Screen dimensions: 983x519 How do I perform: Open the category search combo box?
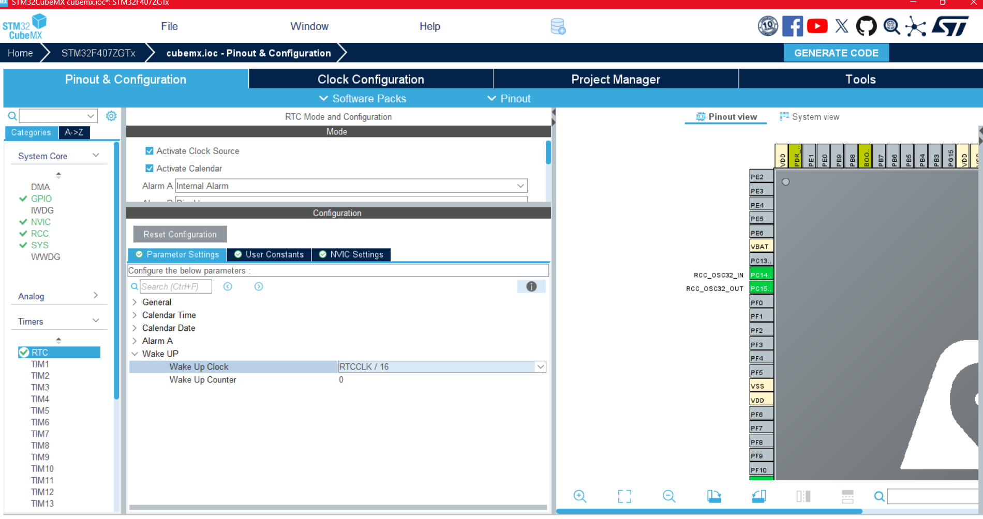click(58, 116)
